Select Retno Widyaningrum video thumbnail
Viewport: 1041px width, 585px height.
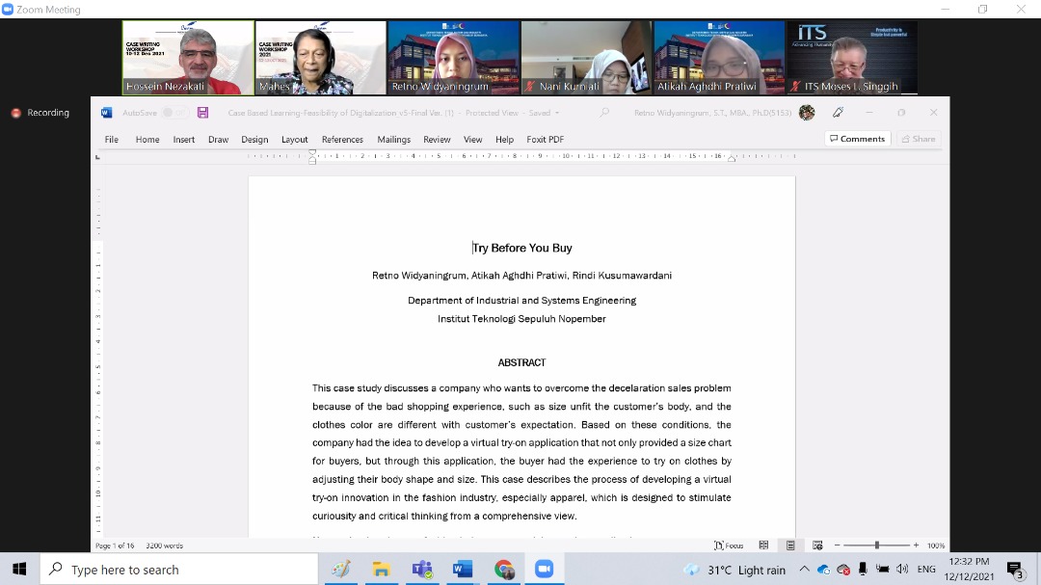coord(453,58)
